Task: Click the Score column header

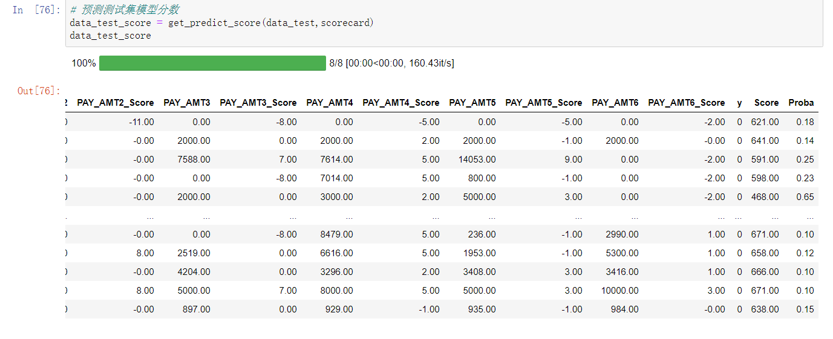Action: 766,103
